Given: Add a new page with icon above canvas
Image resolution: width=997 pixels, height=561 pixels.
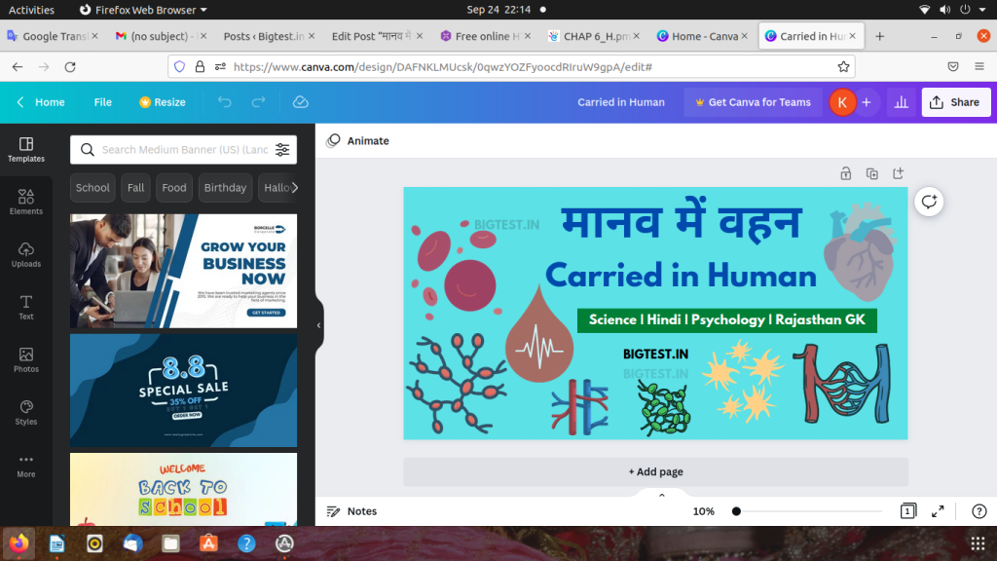Looking at the screenshot, I should 898,173.
